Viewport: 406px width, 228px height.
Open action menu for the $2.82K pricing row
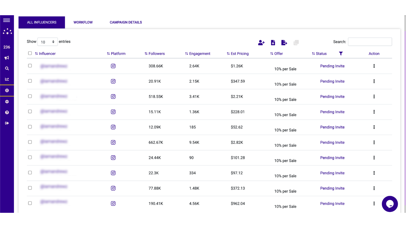coord(374,142)
